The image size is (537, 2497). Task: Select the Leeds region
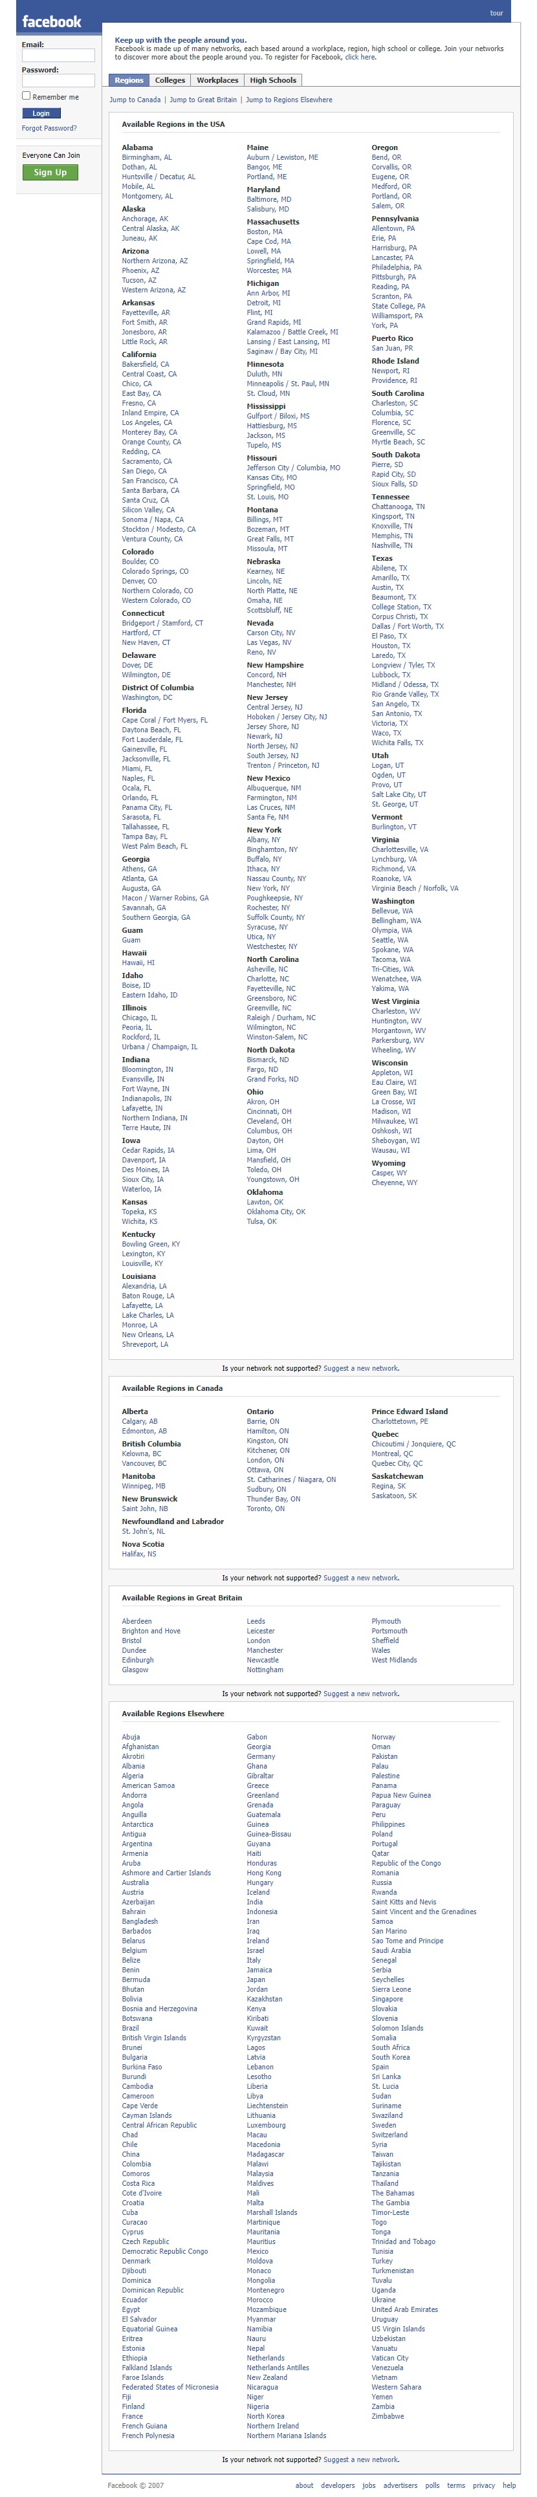click(256, 1620)
